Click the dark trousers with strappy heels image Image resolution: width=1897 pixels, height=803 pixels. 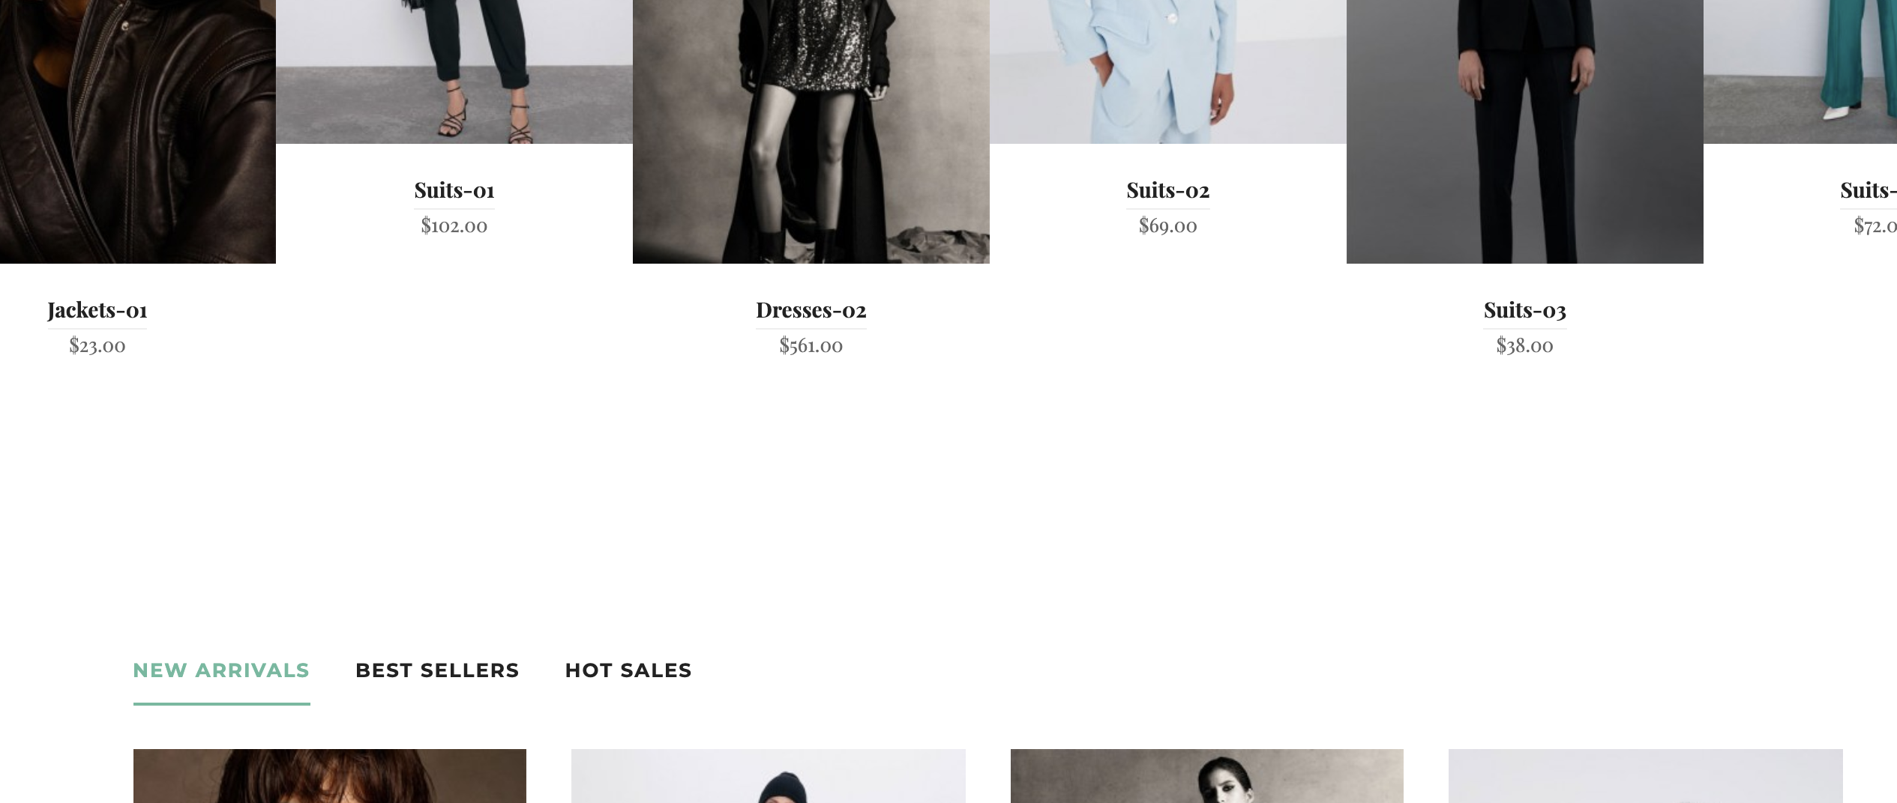[454, 72]
